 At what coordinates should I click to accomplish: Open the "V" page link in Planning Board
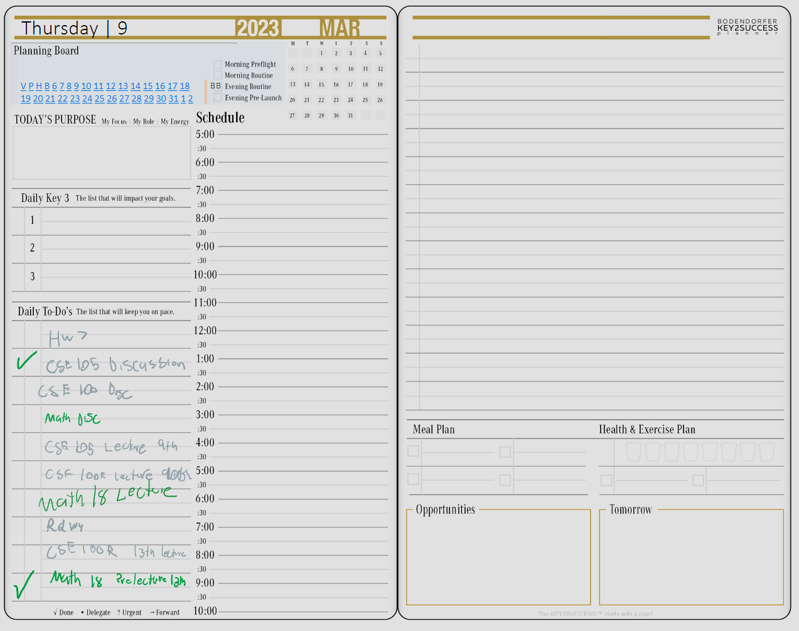pos(23,86)
